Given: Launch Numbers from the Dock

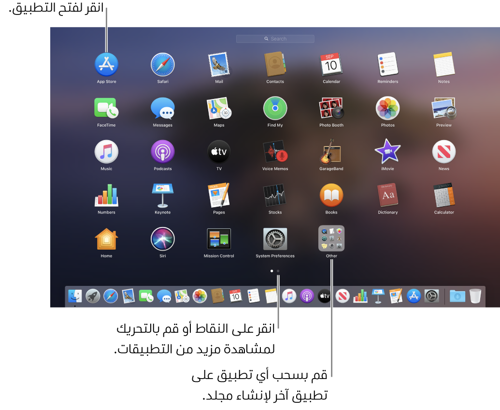Looking at the screenshot, I should [x=360, y=296].
